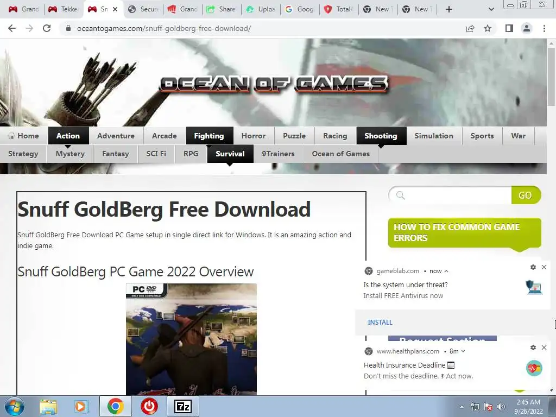Open the Chrome three-dot menu
Viewport: 556px width, 417px height.
pos(544,28)
